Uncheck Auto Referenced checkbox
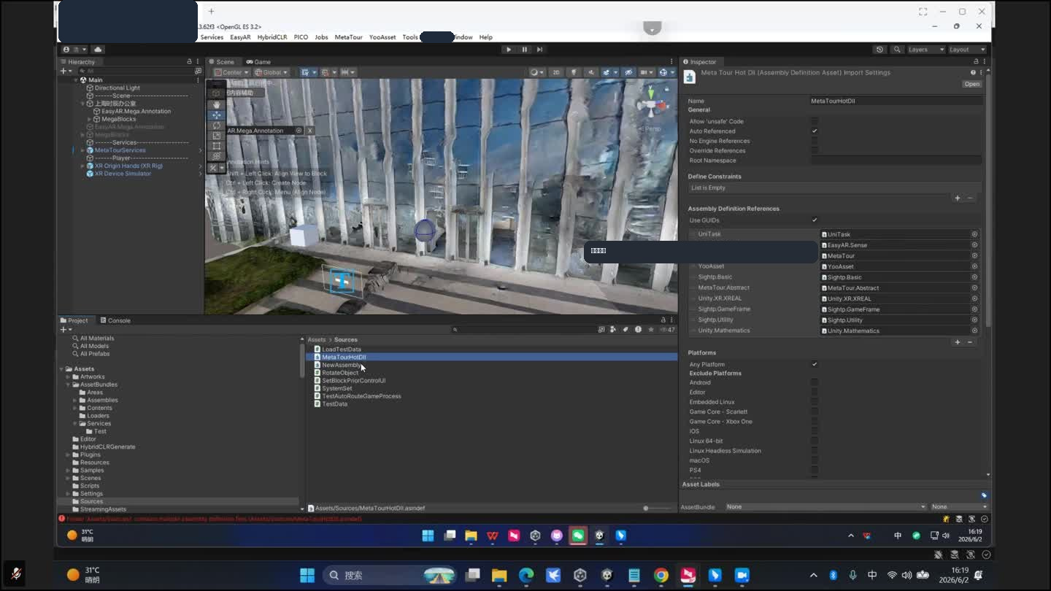Image resolution: width=1051 pixels, height=591 pixels. pos(815,131)
